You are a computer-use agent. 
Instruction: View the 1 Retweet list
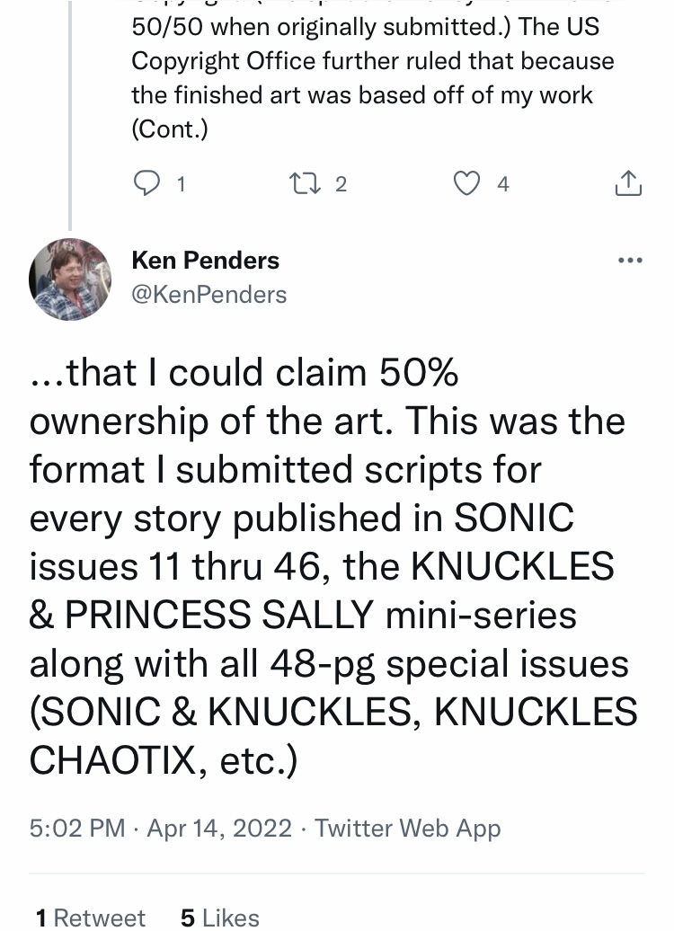tap(90, 918)
